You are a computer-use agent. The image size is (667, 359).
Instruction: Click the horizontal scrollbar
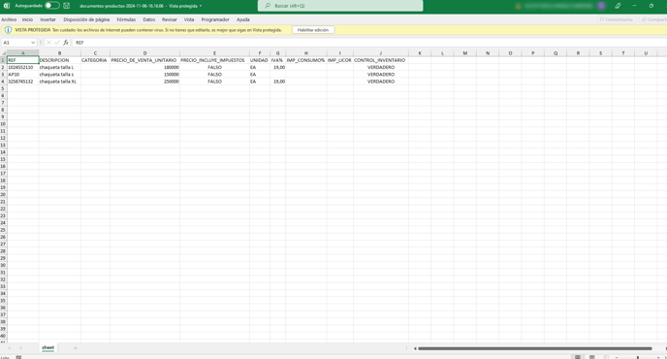(x=535, y=348)
